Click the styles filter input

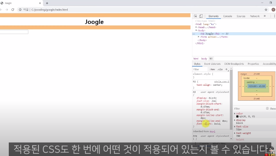coord(200,69)
